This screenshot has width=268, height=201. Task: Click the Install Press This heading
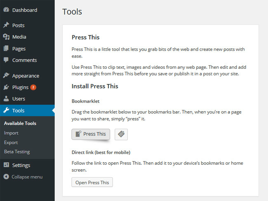[x=95, y=86]
